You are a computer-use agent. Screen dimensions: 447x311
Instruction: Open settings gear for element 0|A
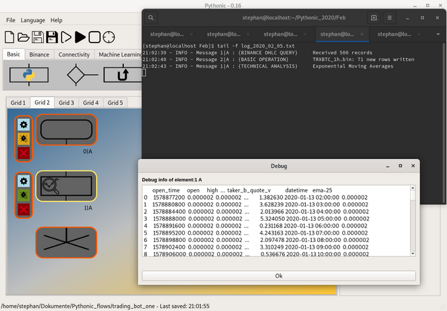click(24, 124)
